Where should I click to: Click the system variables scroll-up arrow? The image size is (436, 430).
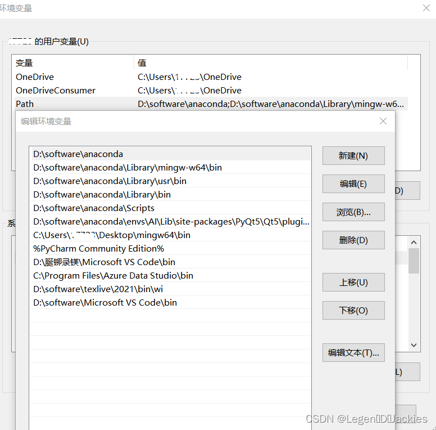pyautogui.click(x=414, y=242)
